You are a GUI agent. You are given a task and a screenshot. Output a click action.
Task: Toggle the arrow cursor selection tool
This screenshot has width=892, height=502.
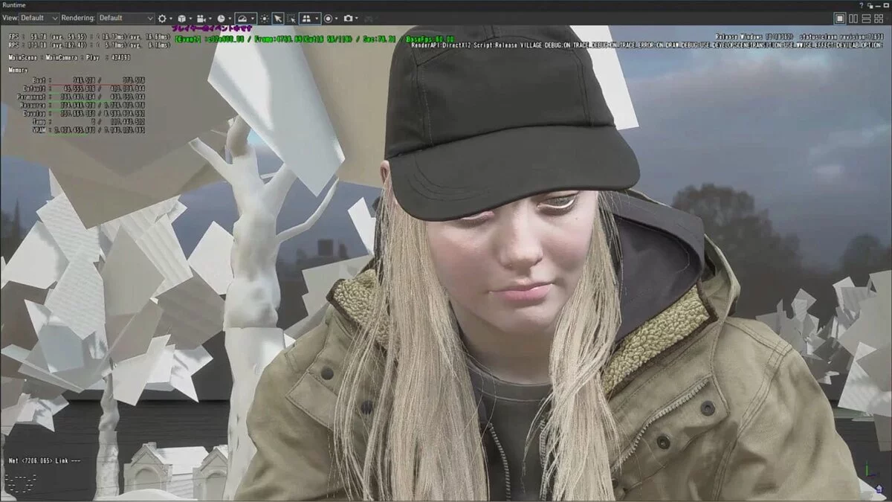point(277,18)
